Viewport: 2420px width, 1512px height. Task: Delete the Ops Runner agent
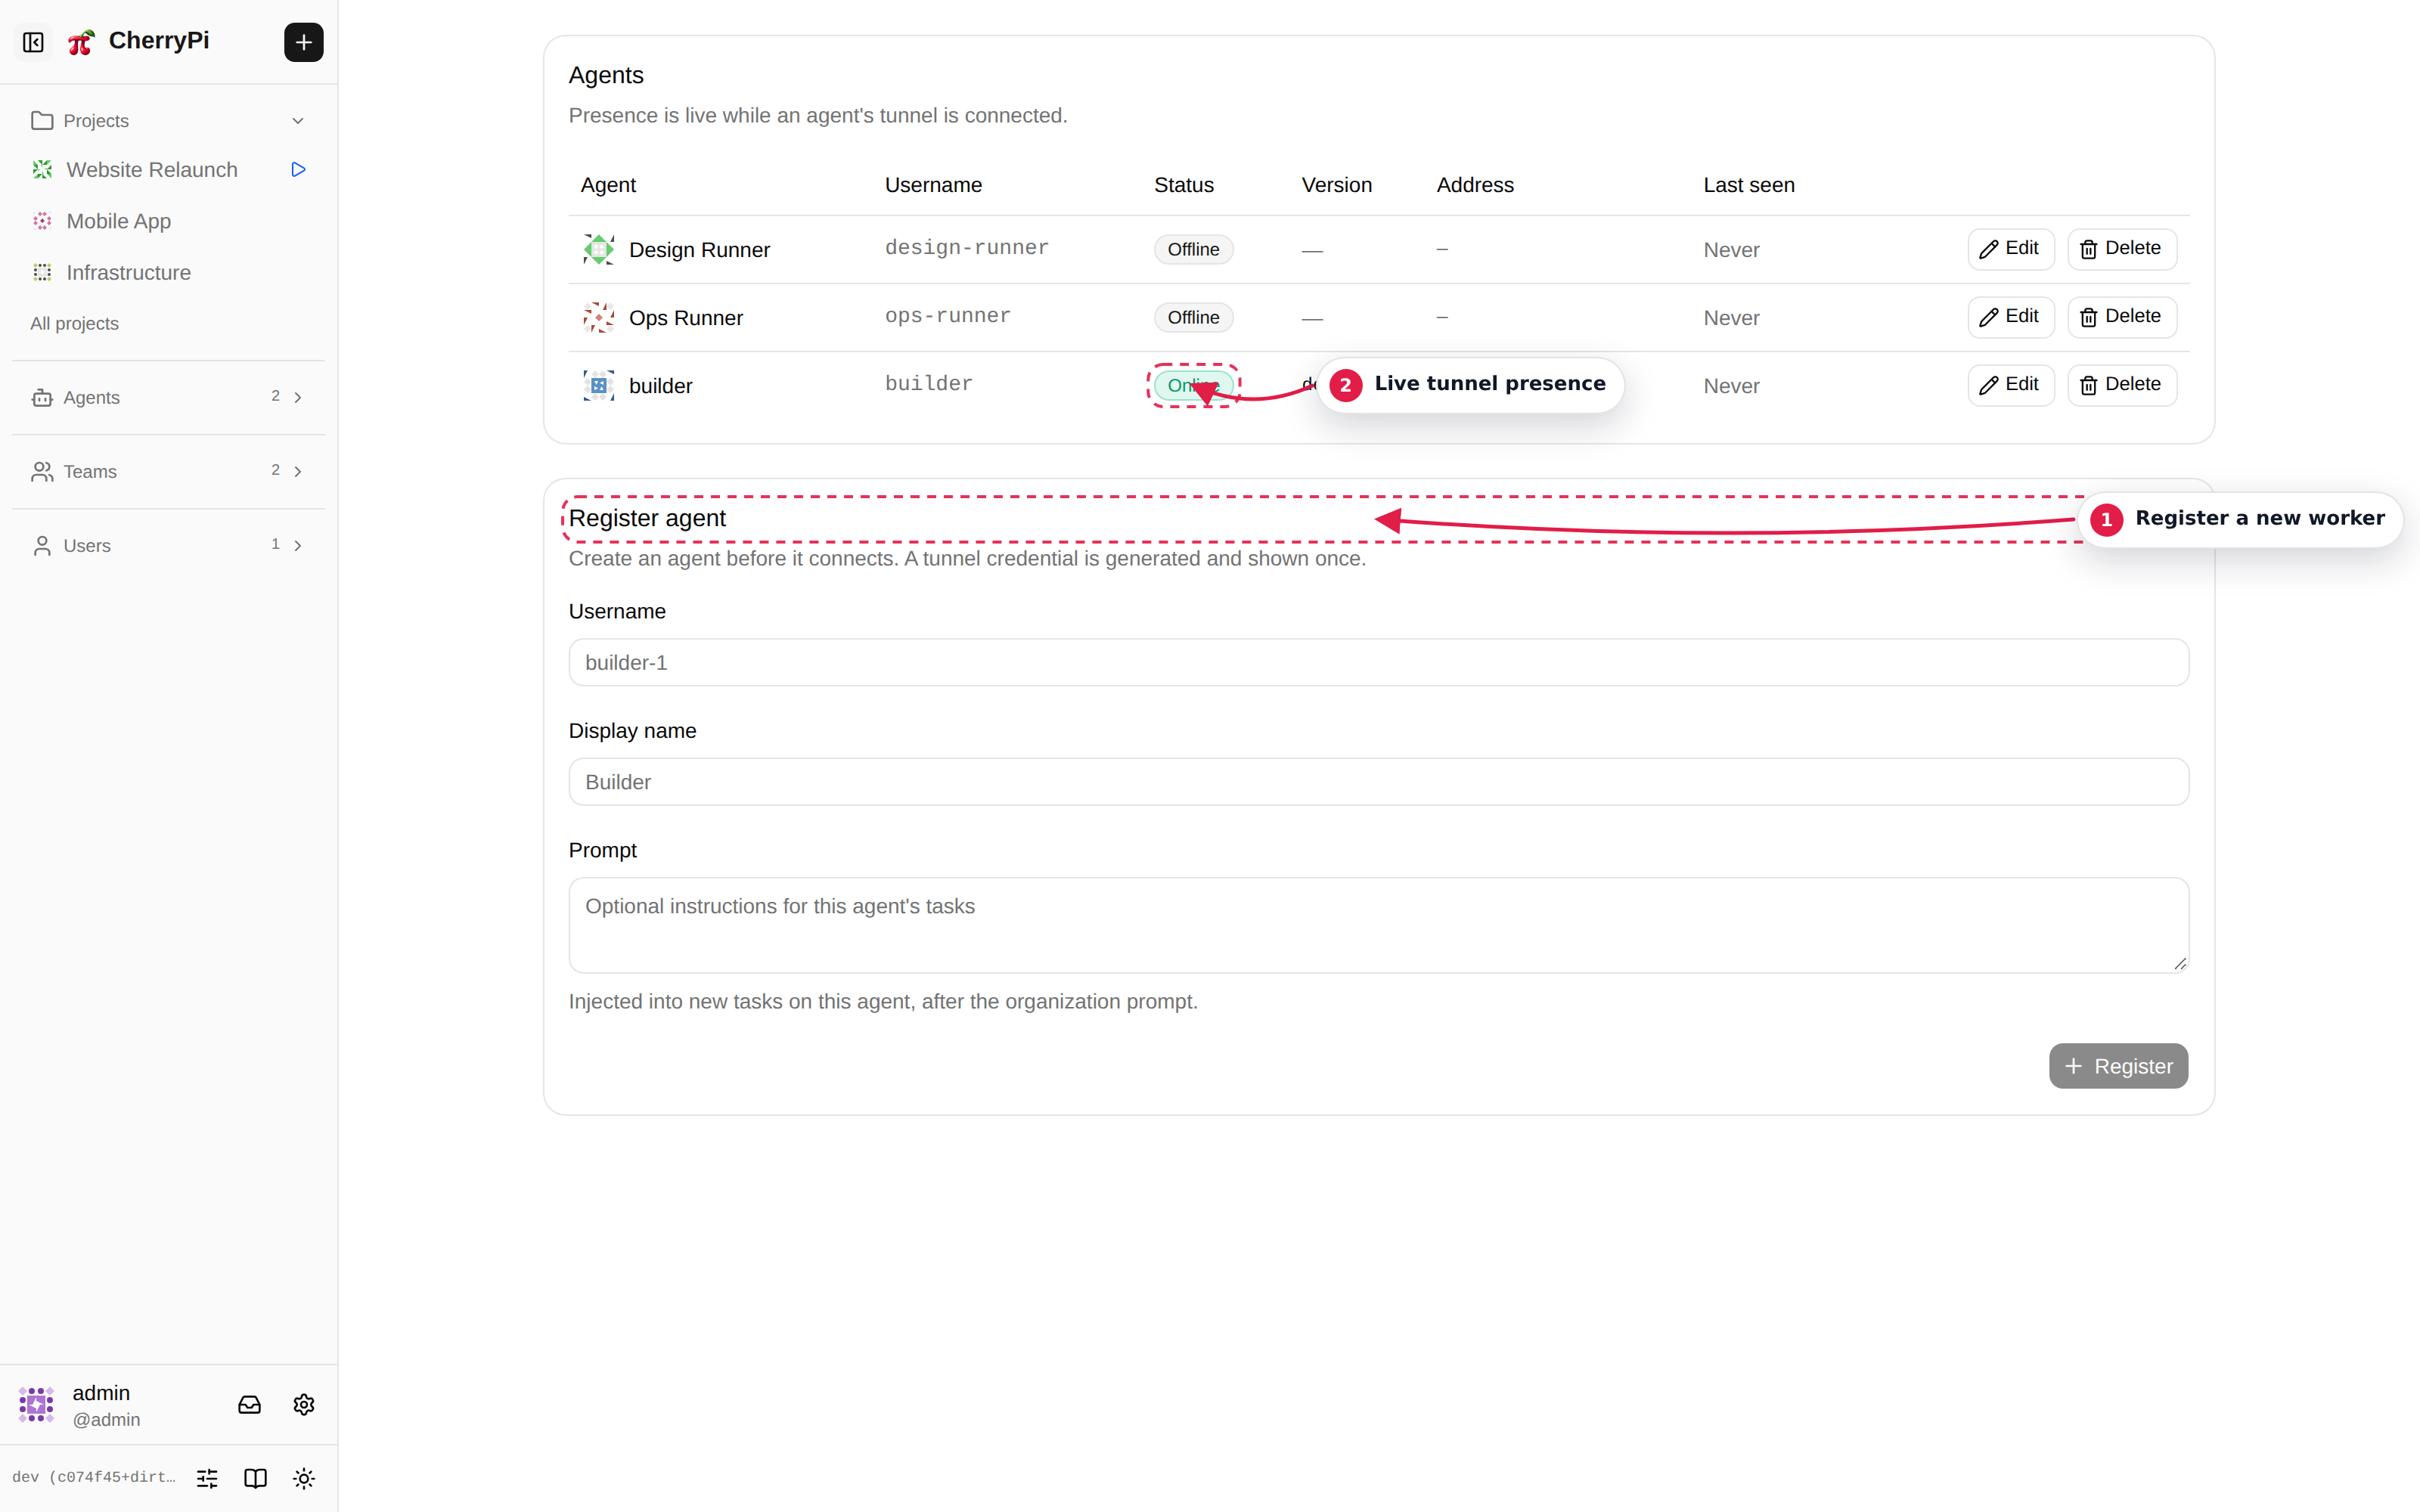(2121, 317)
